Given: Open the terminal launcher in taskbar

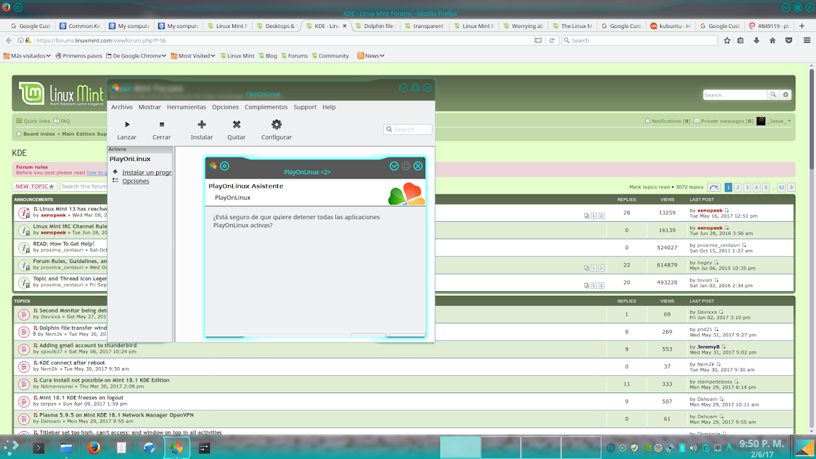Looking at the screenshot, I should coord(38,447).
